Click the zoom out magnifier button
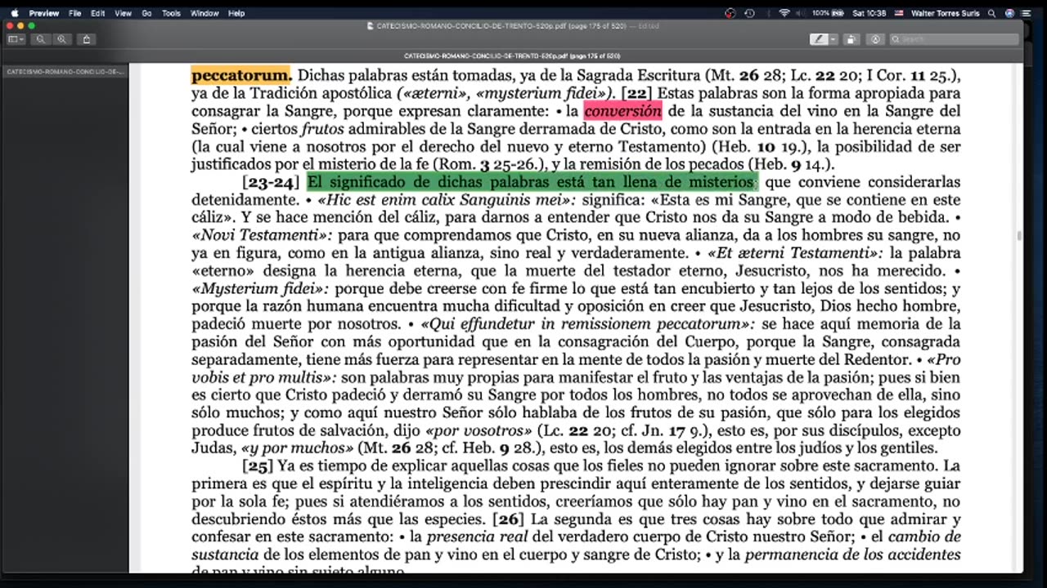The height and width of the screenshot is (588, 1047). tap(40, 39)
